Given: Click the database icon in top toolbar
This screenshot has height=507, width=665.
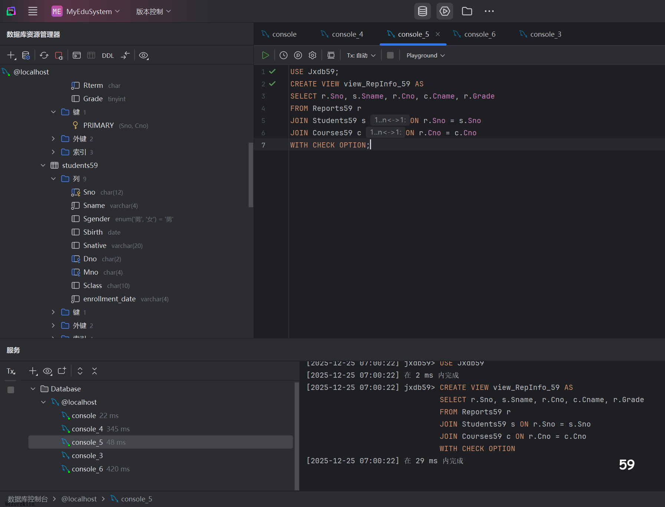Looking at the screenshot, I should click(x=422, y=11).
